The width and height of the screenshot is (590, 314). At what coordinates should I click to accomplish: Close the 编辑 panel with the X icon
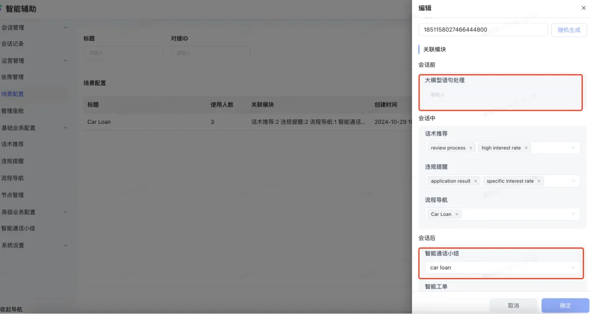pos(583,8)
